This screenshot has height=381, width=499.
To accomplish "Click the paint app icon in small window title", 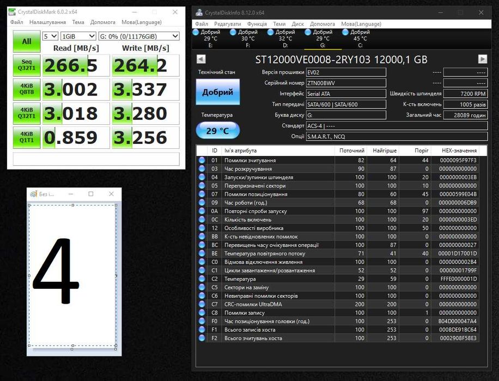I will tap(33, 194).
